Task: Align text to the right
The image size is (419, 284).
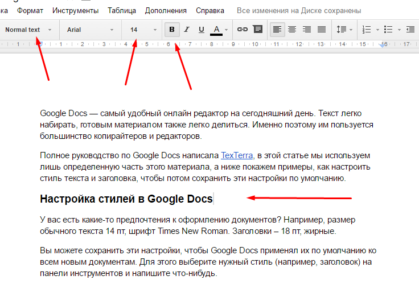Action: (307, 30)
